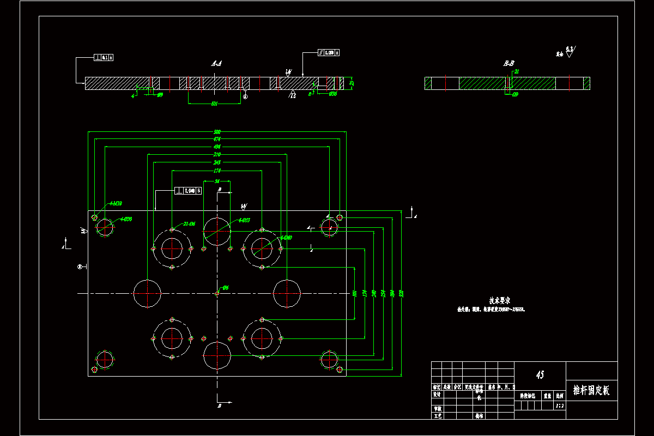Click the 0.040 B perpendicularity tolerance frame

tap(189, 191)
